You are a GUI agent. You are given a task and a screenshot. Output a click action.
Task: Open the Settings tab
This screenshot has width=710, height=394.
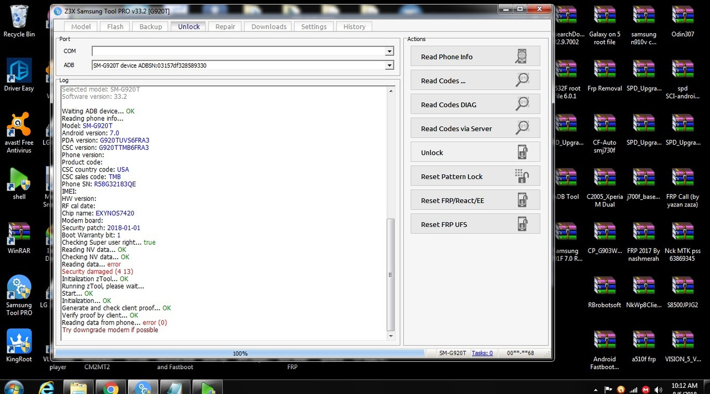tap(314, 27)
